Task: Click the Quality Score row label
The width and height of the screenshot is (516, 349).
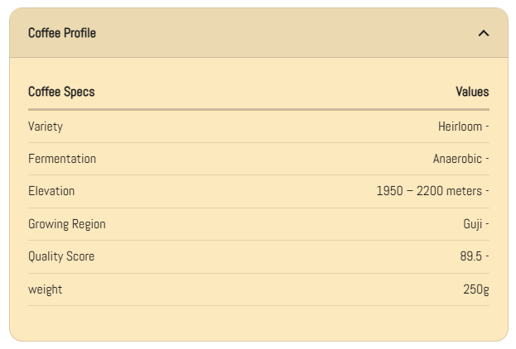Action: (x=61, y=256)
